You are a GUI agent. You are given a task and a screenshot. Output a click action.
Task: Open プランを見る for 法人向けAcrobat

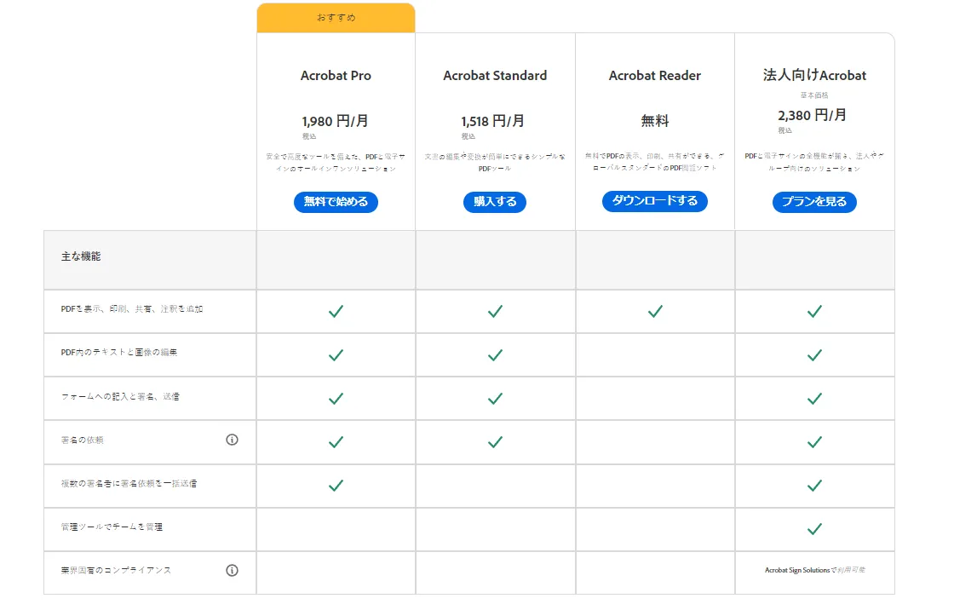pos(814,202)
